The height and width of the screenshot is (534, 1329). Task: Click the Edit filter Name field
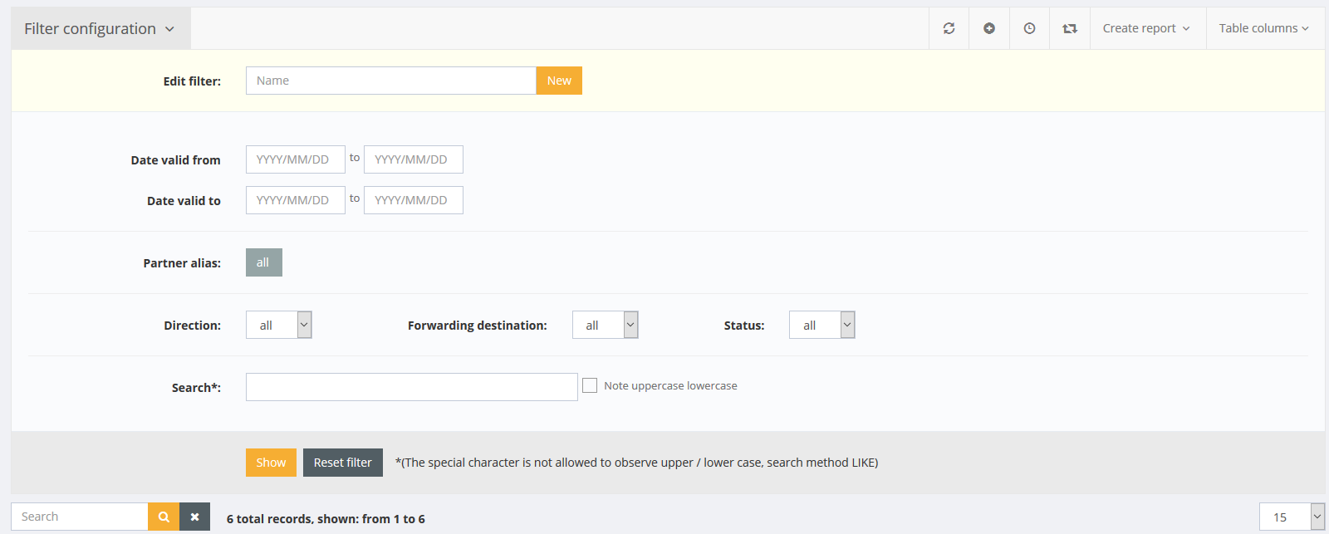(390, 81)
